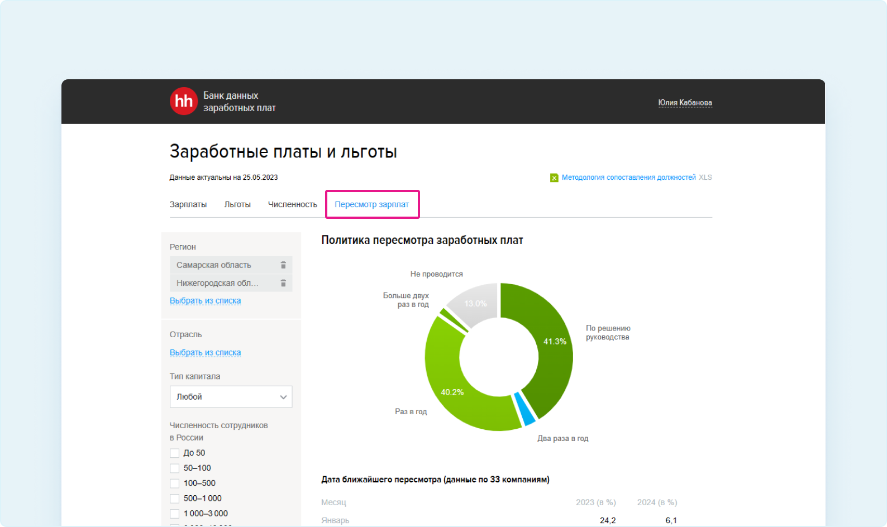
Task: Click the Месяц column header
Action: click(x=333, y=502)
